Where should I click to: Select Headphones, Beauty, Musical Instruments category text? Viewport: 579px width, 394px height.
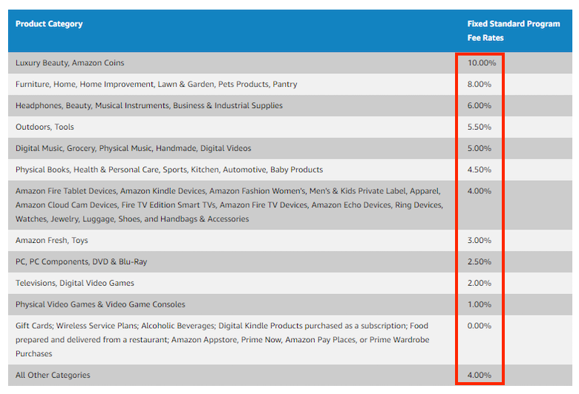(148, 106)
